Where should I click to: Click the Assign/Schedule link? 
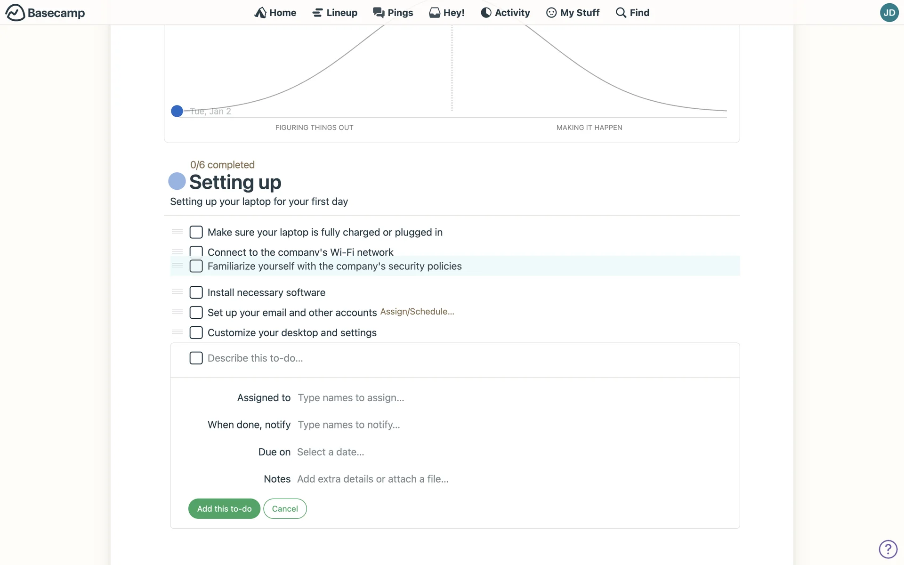tap(417, 312)
